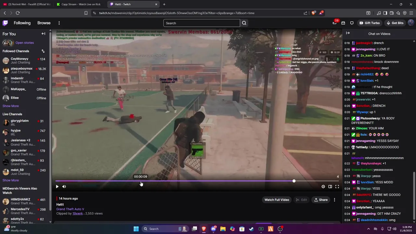Open OBS Studio from taskbar
This screenshot has height=234, width=416.
tap(280, 229)
